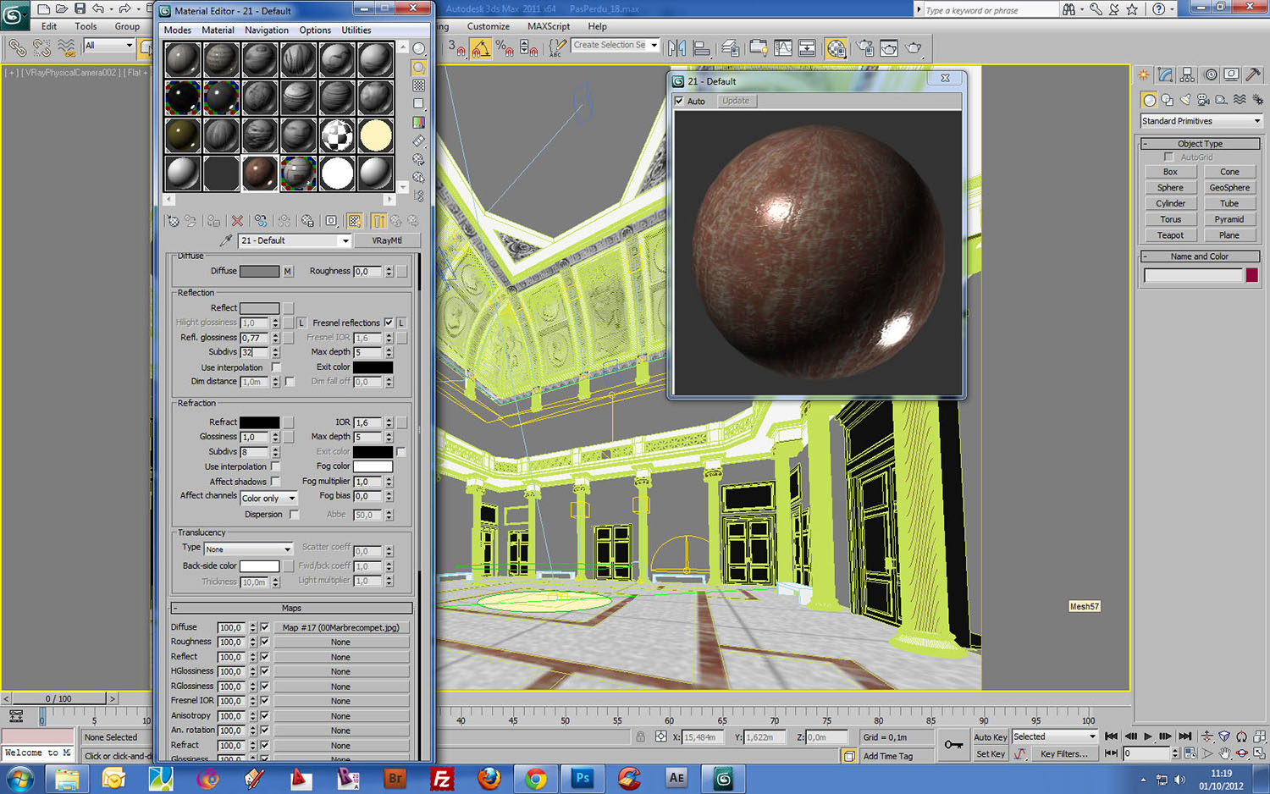
Task: Open the Navigation menu in Material Editor
Action: 266,30
